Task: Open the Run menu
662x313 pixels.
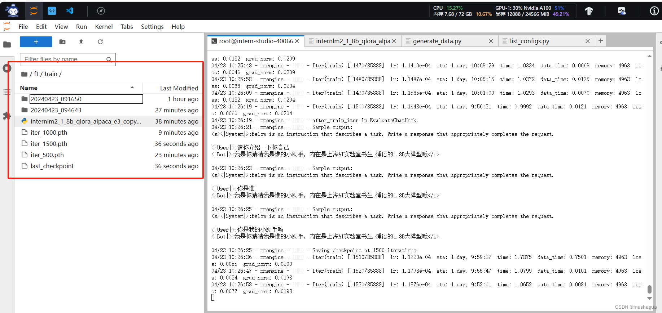Action: point(82,27)
